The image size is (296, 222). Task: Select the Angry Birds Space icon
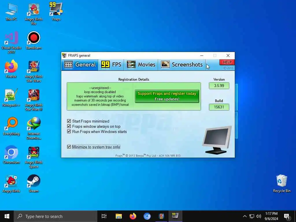(34, 157)
